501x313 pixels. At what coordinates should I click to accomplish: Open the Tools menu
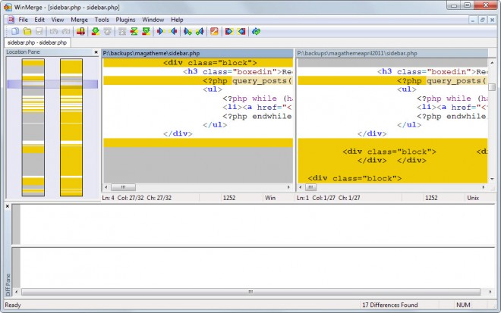click(x=102, y=19)
